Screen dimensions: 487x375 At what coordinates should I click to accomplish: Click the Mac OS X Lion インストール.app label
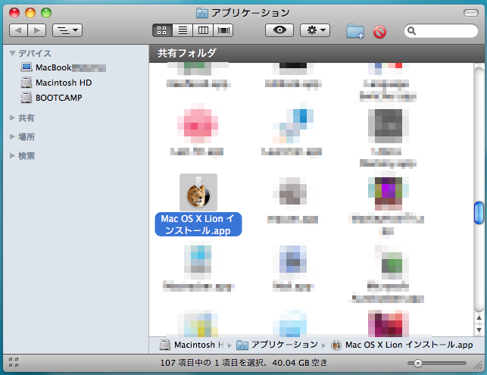[198, 224]
